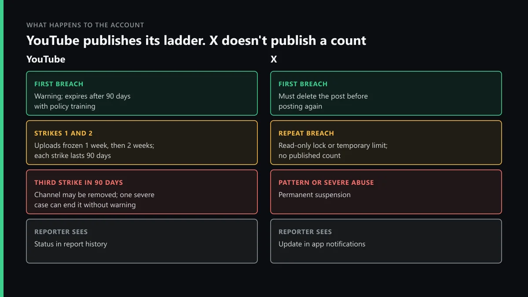The height and width of the screenshot is (297, 528).
Task: Click 'Channel may be removed; one severe'
Action: 94,194
